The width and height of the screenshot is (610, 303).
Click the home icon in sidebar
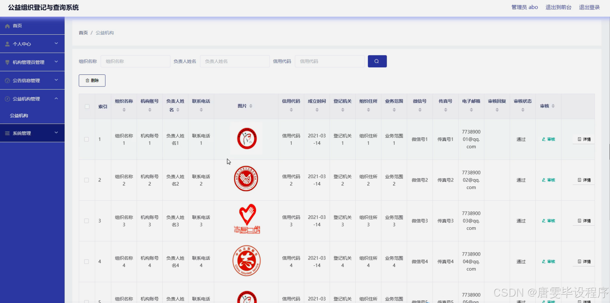pyautogui.click(x=7, y=26)
